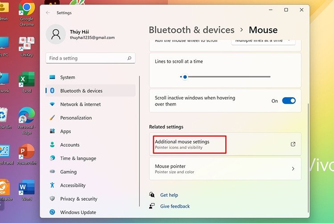Open Privacy & security settings
This screenshot has width=334, height=223.
tap(90, 198)
